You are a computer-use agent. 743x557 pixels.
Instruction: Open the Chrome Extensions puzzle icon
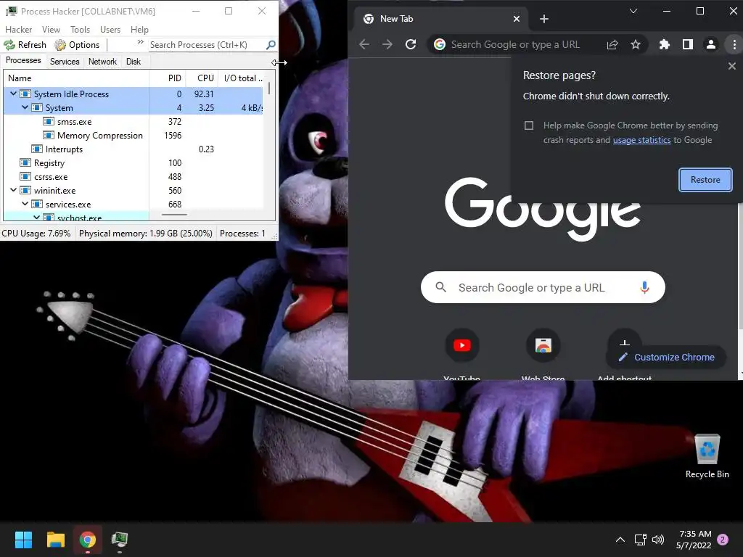(x=665, y=44)
